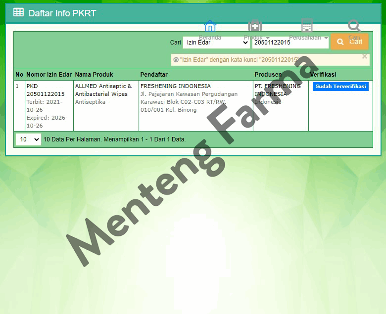The height and width of the screenshot is (314, 386).
Task: Expand the Perusahaan menu caret
Action: coord(326,38)
